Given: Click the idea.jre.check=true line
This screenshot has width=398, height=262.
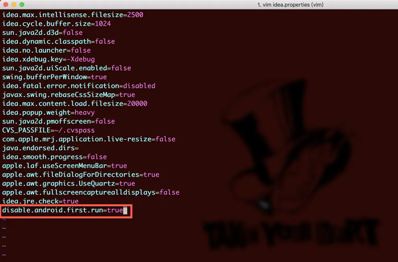Looking at the screenshot, I should tap(40, 201).
